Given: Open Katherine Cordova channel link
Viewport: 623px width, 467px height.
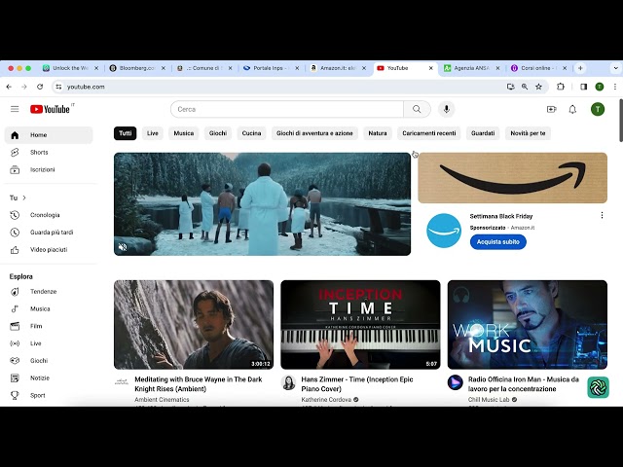Looking at the screenshot, I should pyautogui.click(x=326, y=400).
